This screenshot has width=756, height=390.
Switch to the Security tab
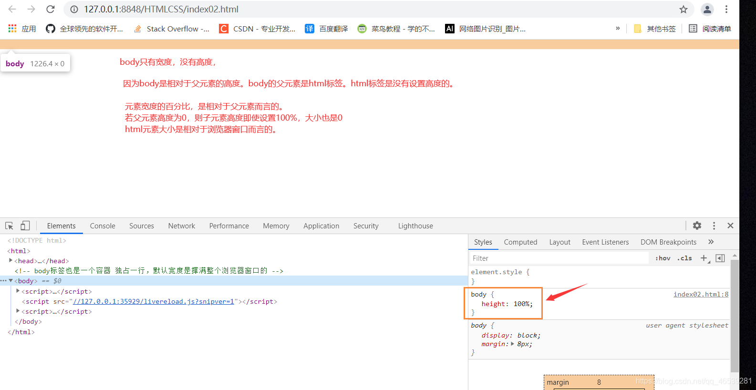coord(366,226)
